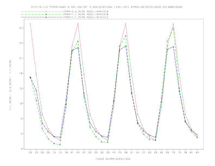This screenshot has height=166, width=215.
Task: Click blue GFS triangle marker at hour 48 peak
Action: (x=126, y=46)
